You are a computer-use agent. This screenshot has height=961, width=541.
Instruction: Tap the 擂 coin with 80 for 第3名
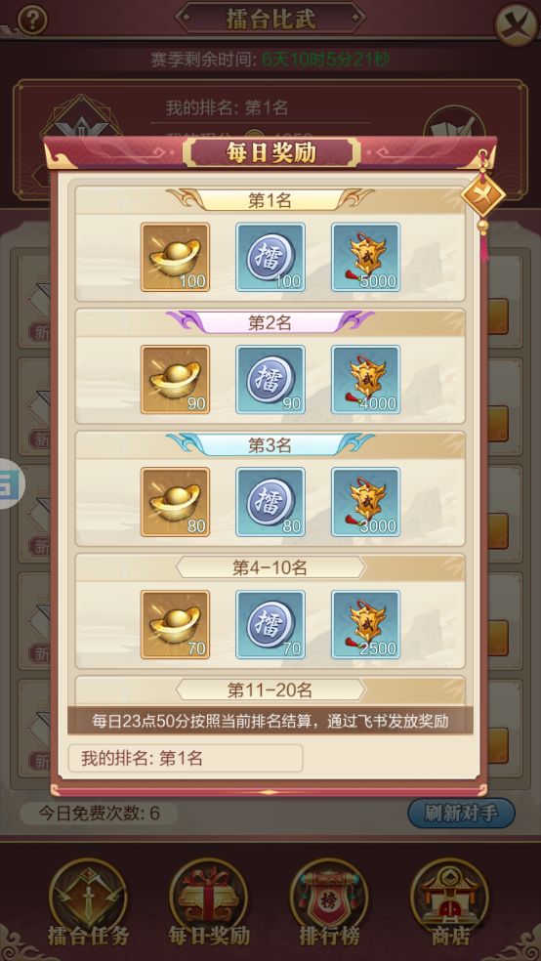pyautogui.click(x=270, y=502)
